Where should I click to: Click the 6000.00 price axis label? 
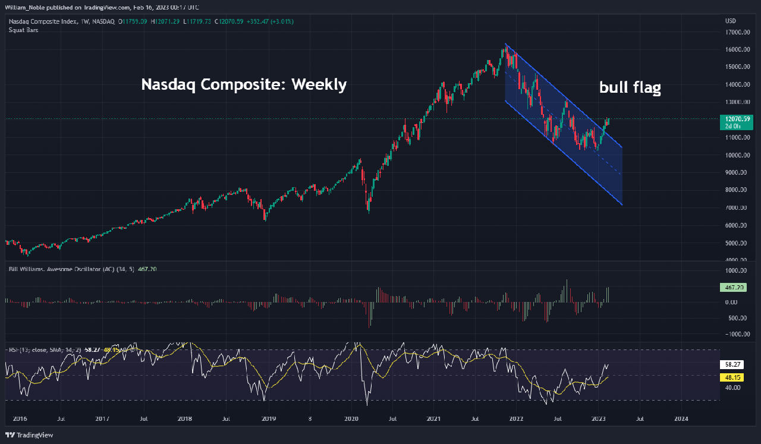point(736,225)
